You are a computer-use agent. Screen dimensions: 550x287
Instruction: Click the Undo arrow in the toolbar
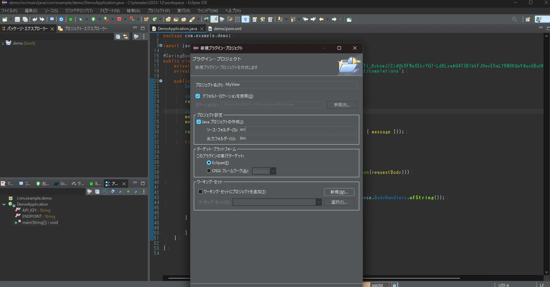coord(35,19)
